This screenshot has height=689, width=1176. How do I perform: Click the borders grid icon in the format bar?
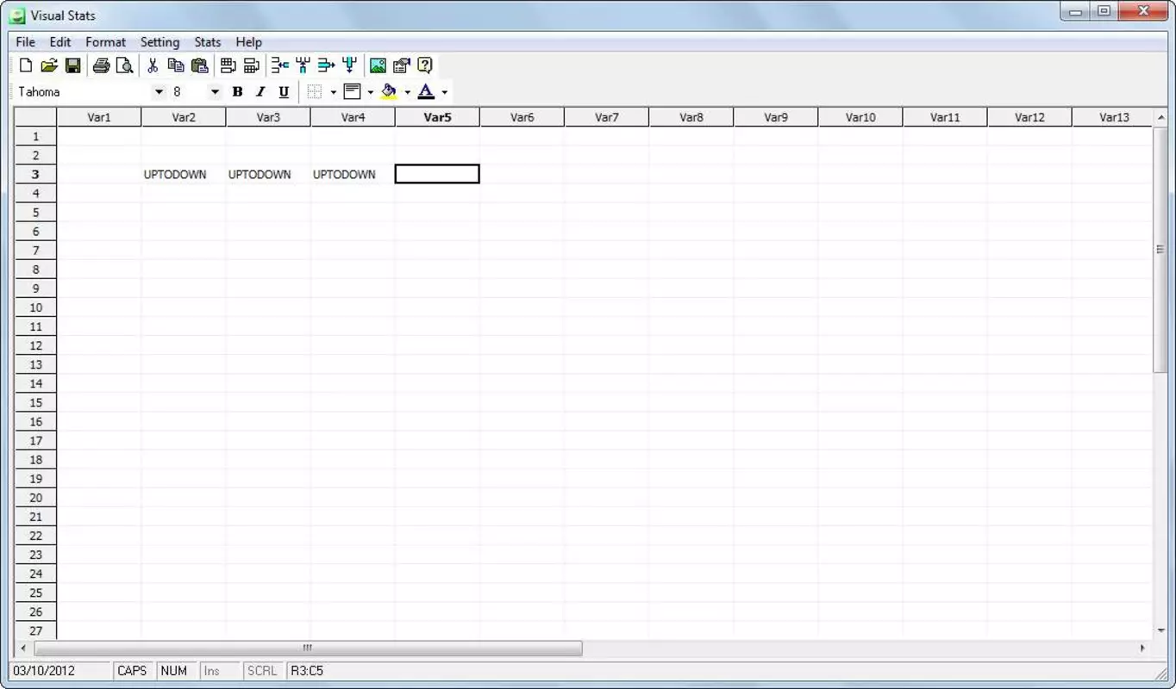pyautogui.click(x=315, y=91)
